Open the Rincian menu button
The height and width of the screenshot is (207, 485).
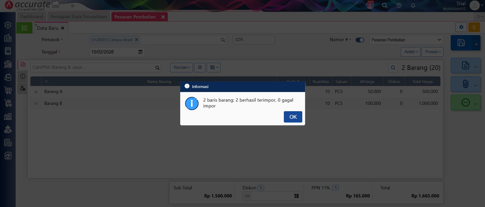click(181, 68)
